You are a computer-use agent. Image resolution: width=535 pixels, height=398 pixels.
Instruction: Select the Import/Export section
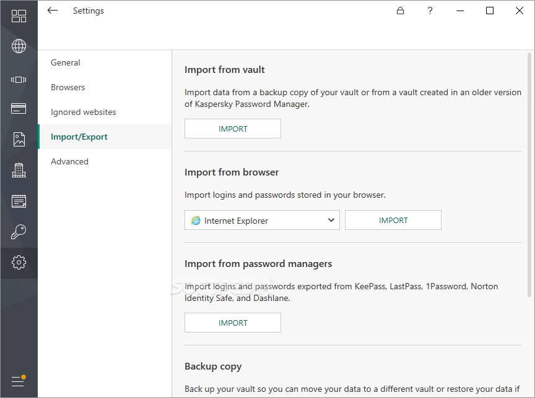point(105,137)
